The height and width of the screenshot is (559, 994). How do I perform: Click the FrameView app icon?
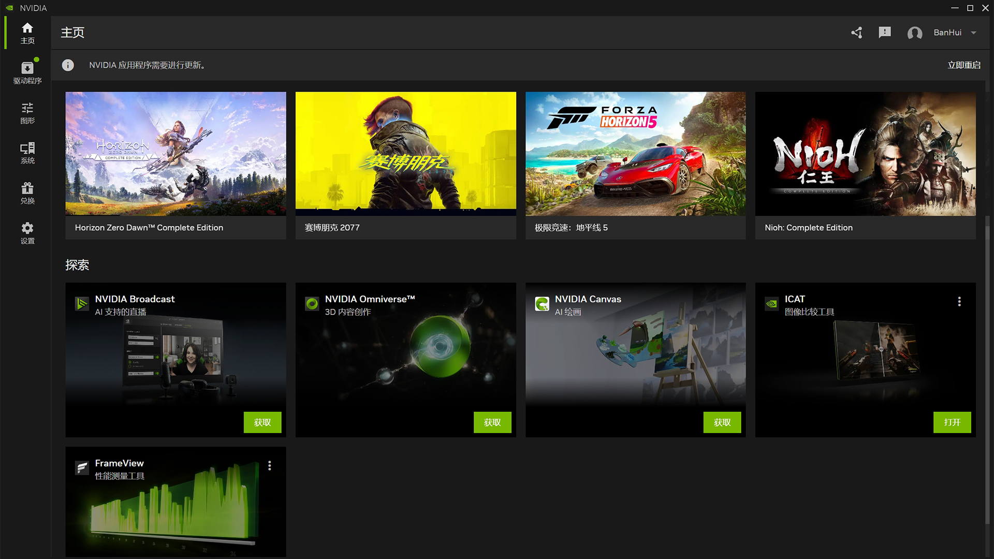click(x=82, y=468)
